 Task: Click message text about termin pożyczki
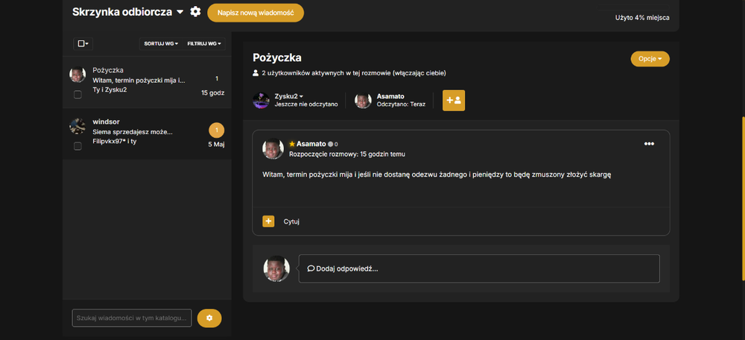[436, 174]
